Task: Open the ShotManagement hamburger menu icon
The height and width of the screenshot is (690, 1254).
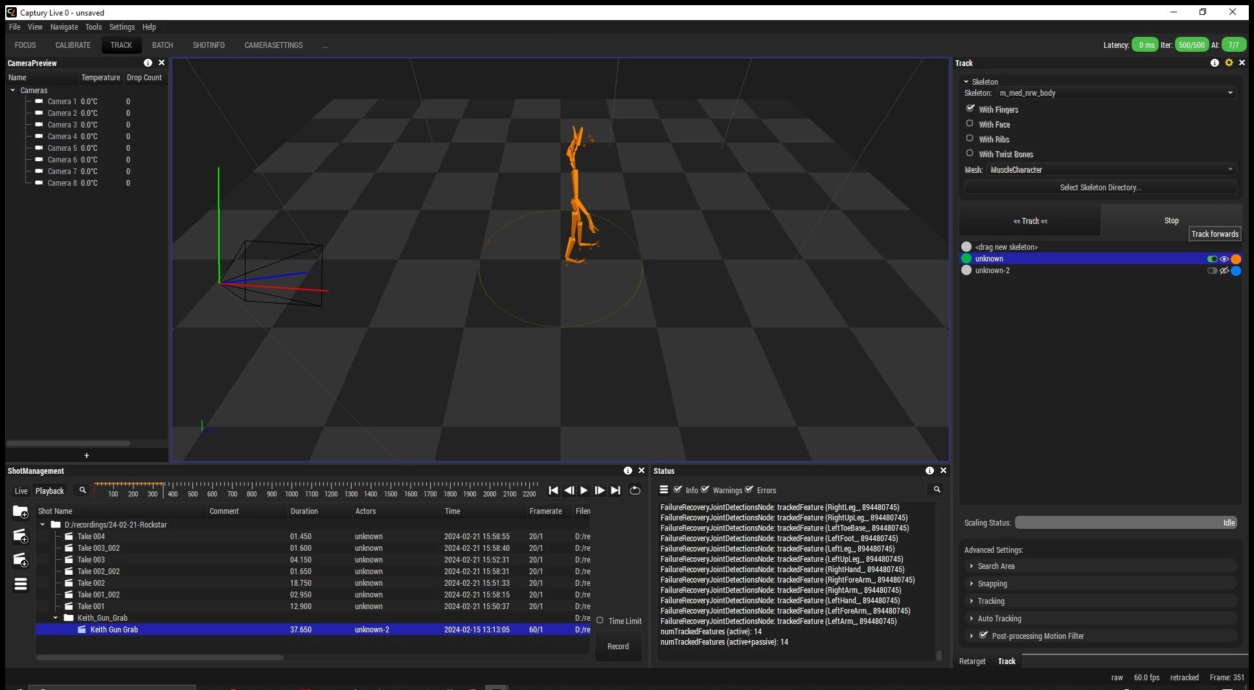Action: pos(21,584)
